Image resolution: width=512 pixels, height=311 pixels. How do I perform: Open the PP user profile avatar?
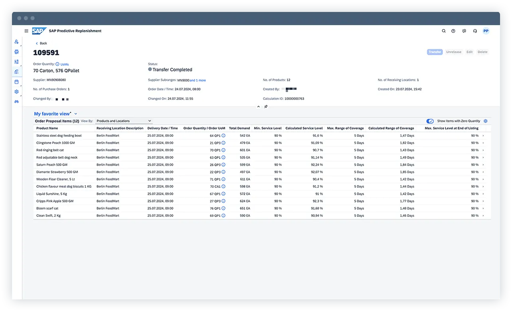[x=486, y=31]
